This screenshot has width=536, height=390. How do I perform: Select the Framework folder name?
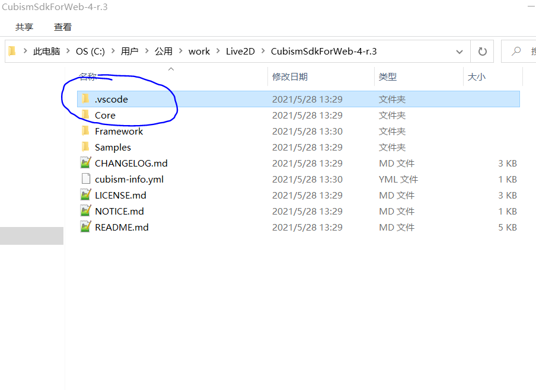119,131
